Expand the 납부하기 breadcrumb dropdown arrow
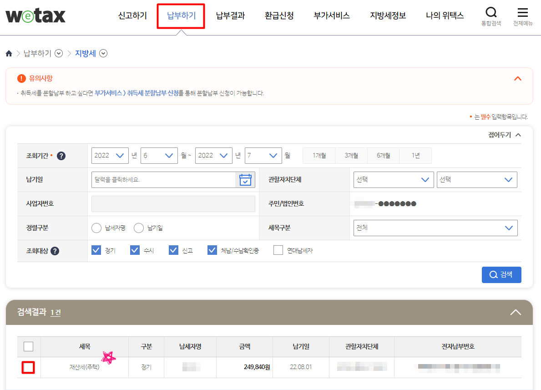Screen dimensions: 541x390 [59, 54]
